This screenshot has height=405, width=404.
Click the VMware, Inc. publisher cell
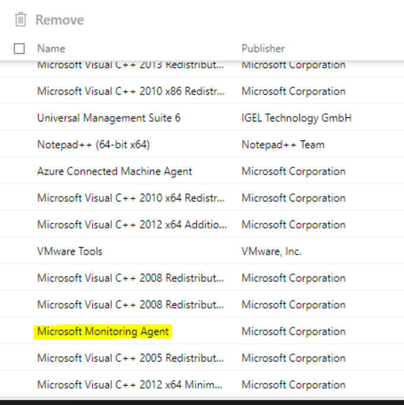point(271,251)
